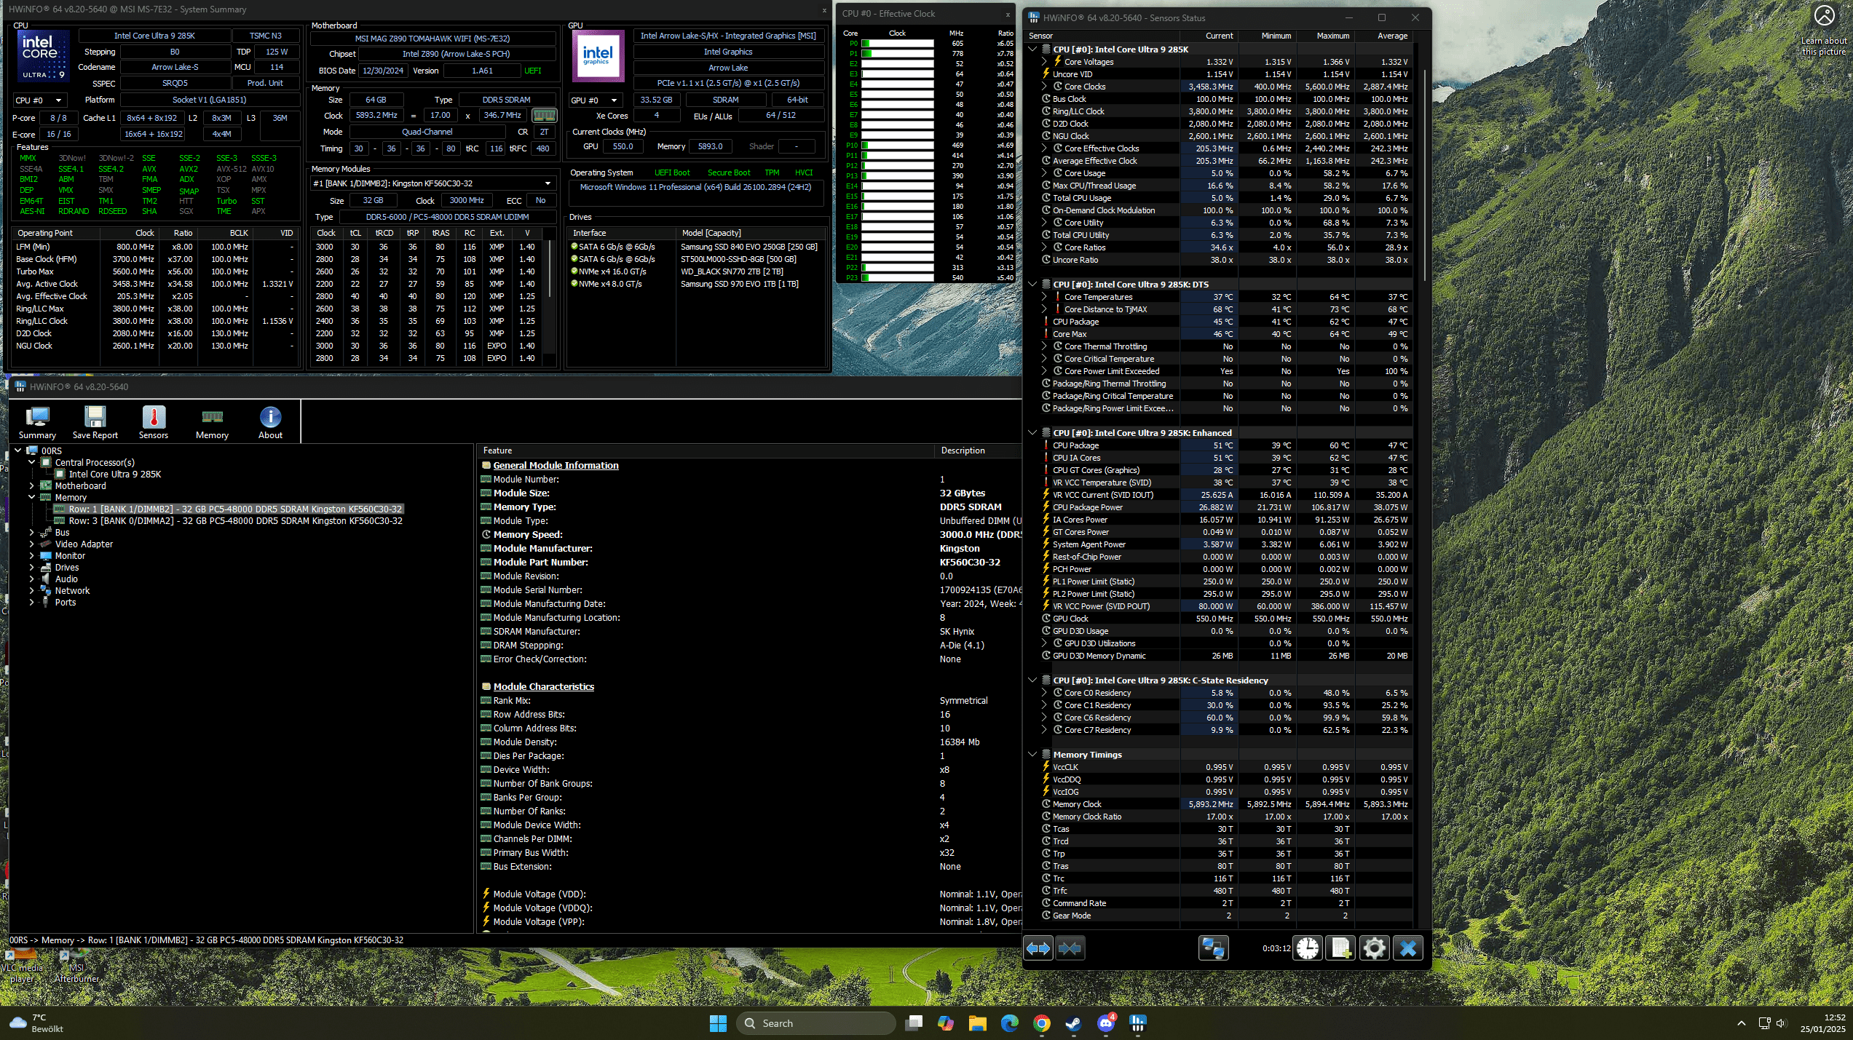Click the Intel Core Ultra 9 logo
Image resolution: width=1853 pixels, height=1040 pixels.
[x=43, y=56]
